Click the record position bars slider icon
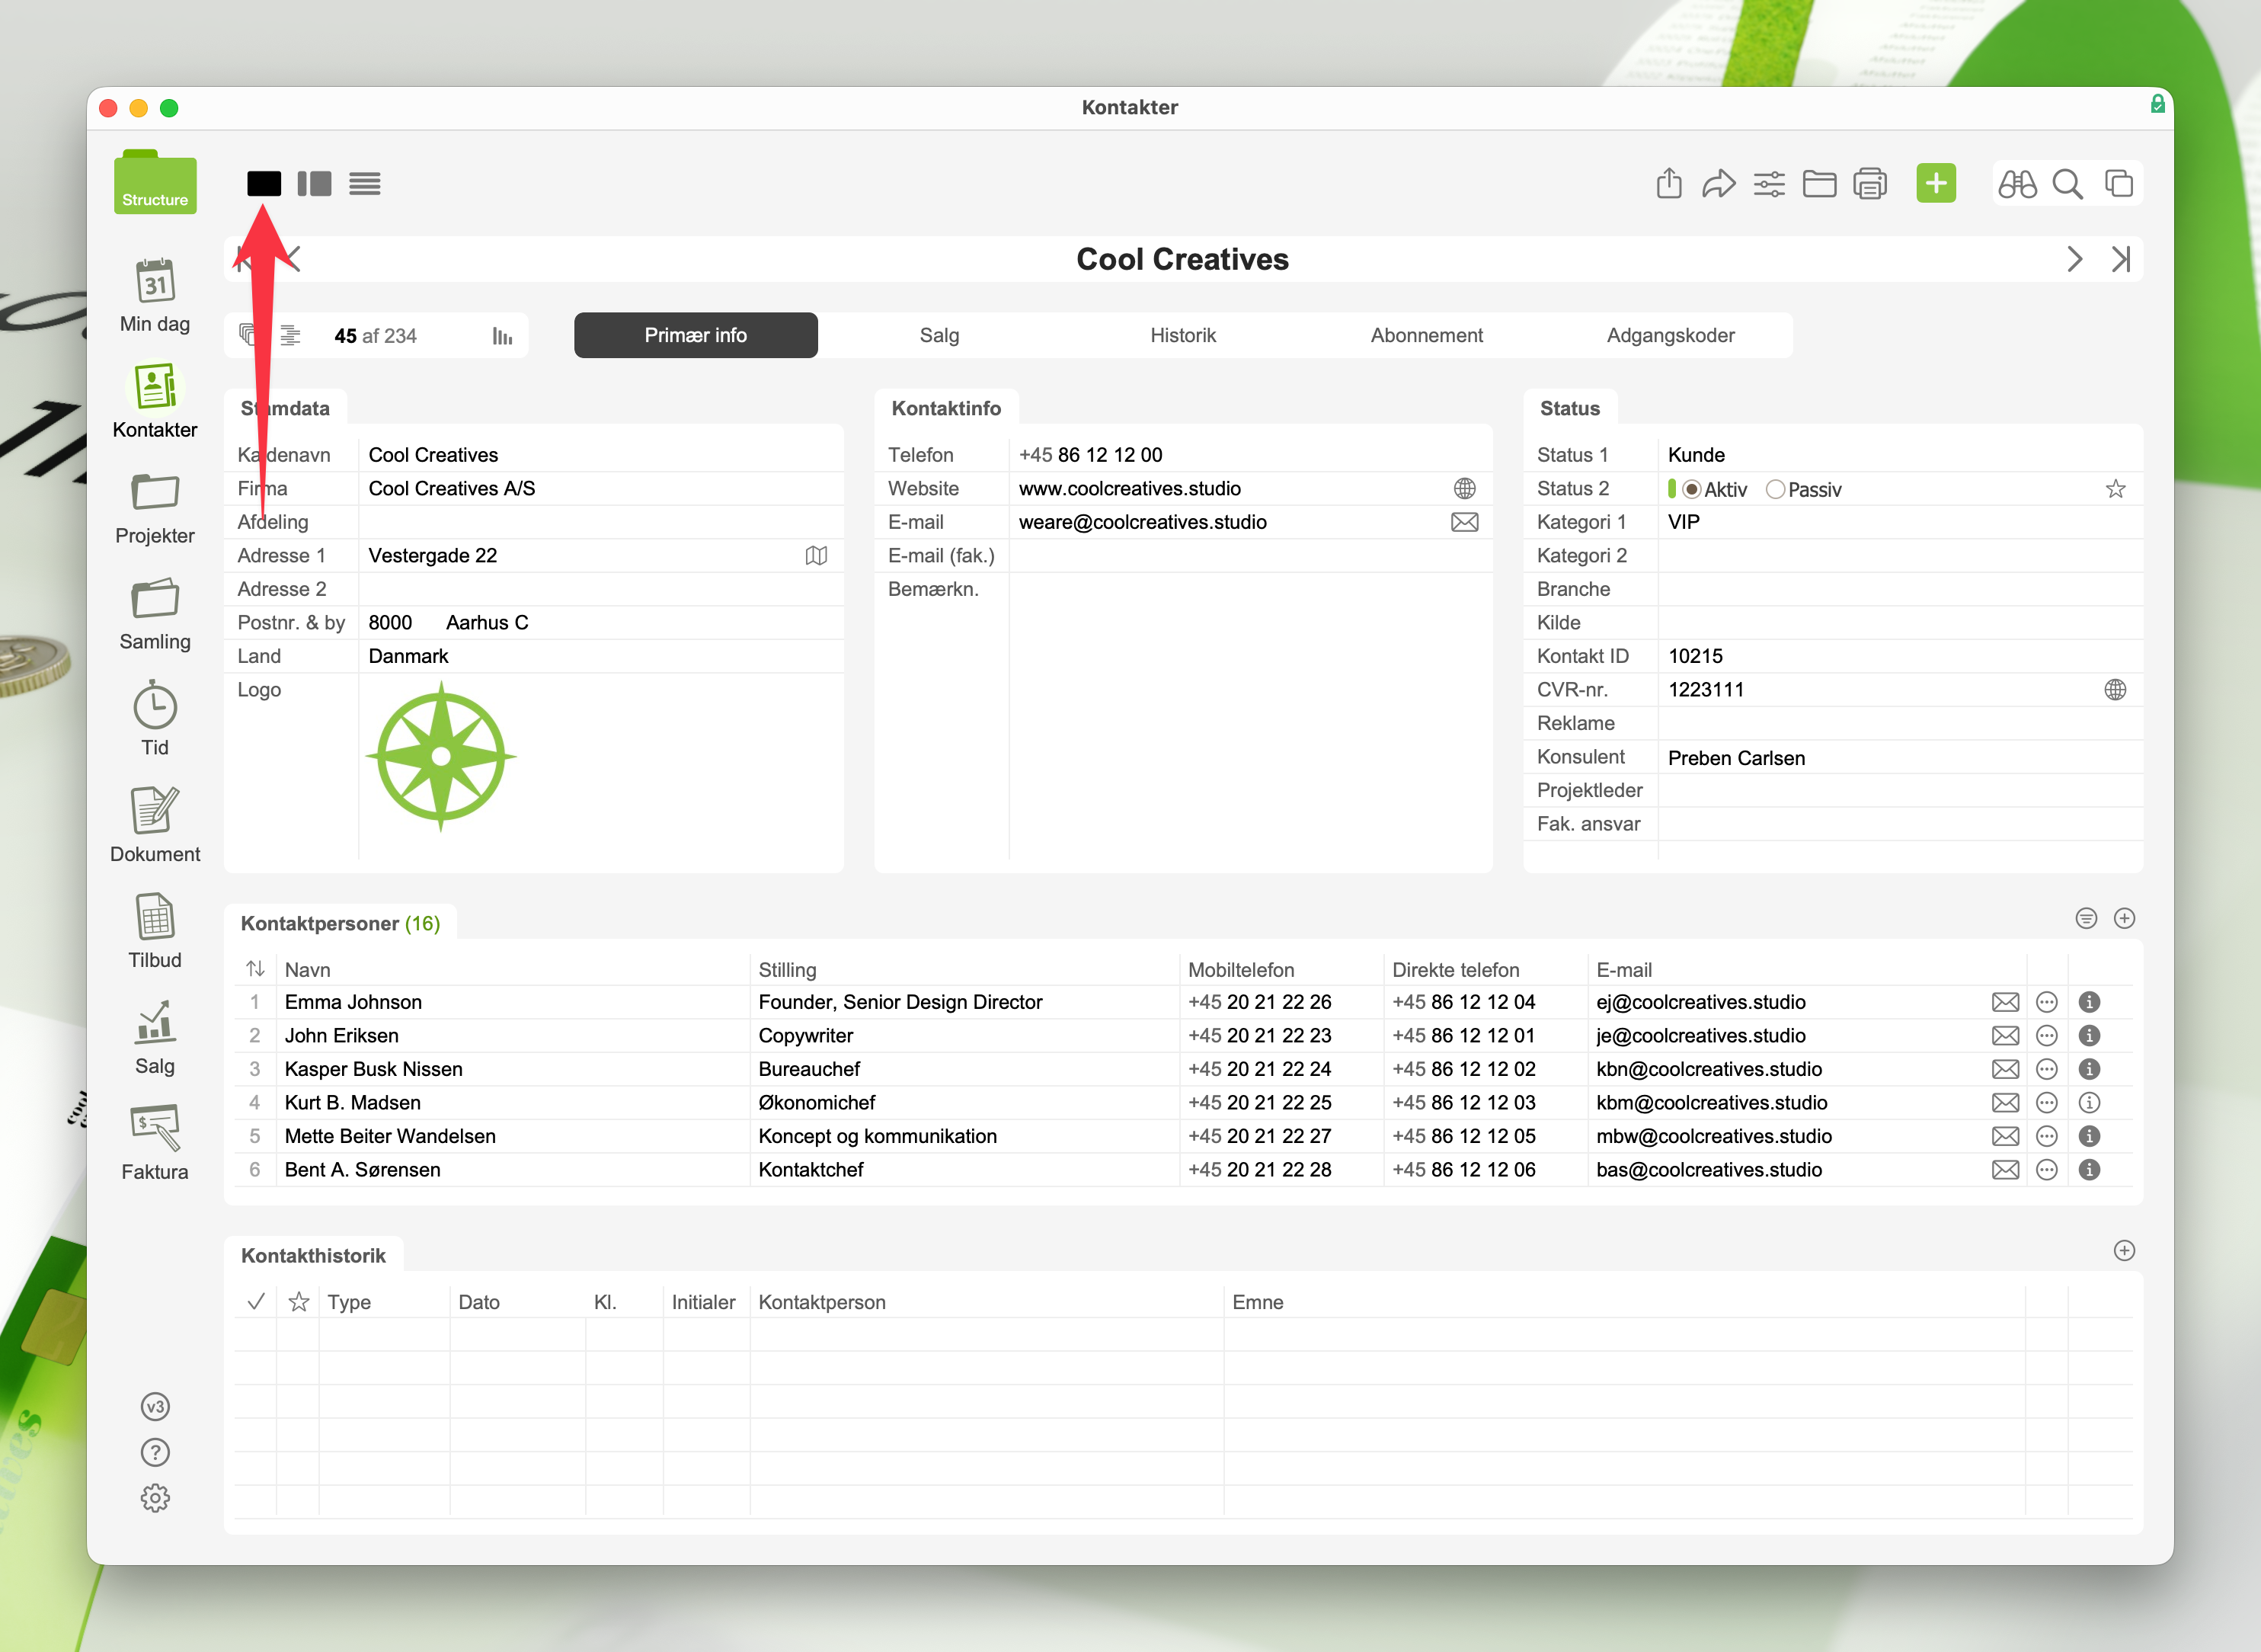 502,336
